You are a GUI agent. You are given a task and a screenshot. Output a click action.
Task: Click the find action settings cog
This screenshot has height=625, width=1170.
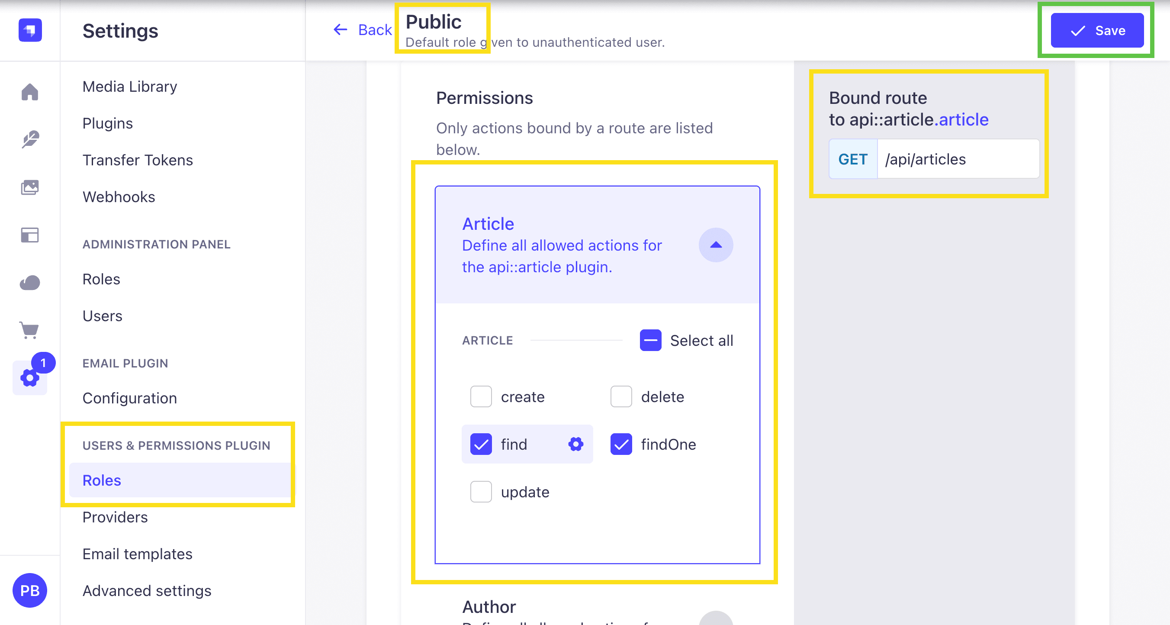pyautogui.click(x=575, y=444)
